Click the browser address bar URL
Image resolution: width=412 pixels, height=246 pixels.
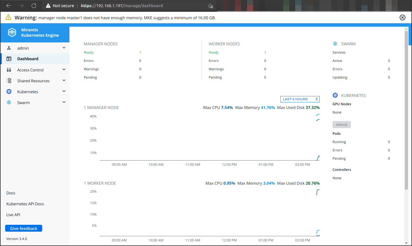tap(122, 6)
